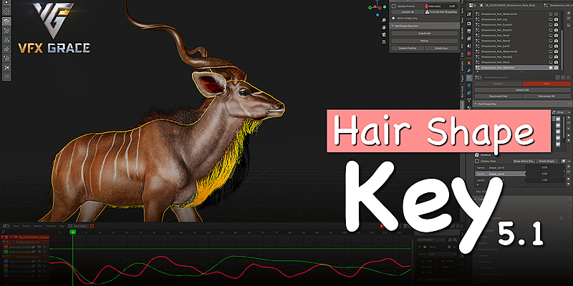Screen dimensions: 573x286
Task: Open the View menu in graph editor
Action: [16, 226]
